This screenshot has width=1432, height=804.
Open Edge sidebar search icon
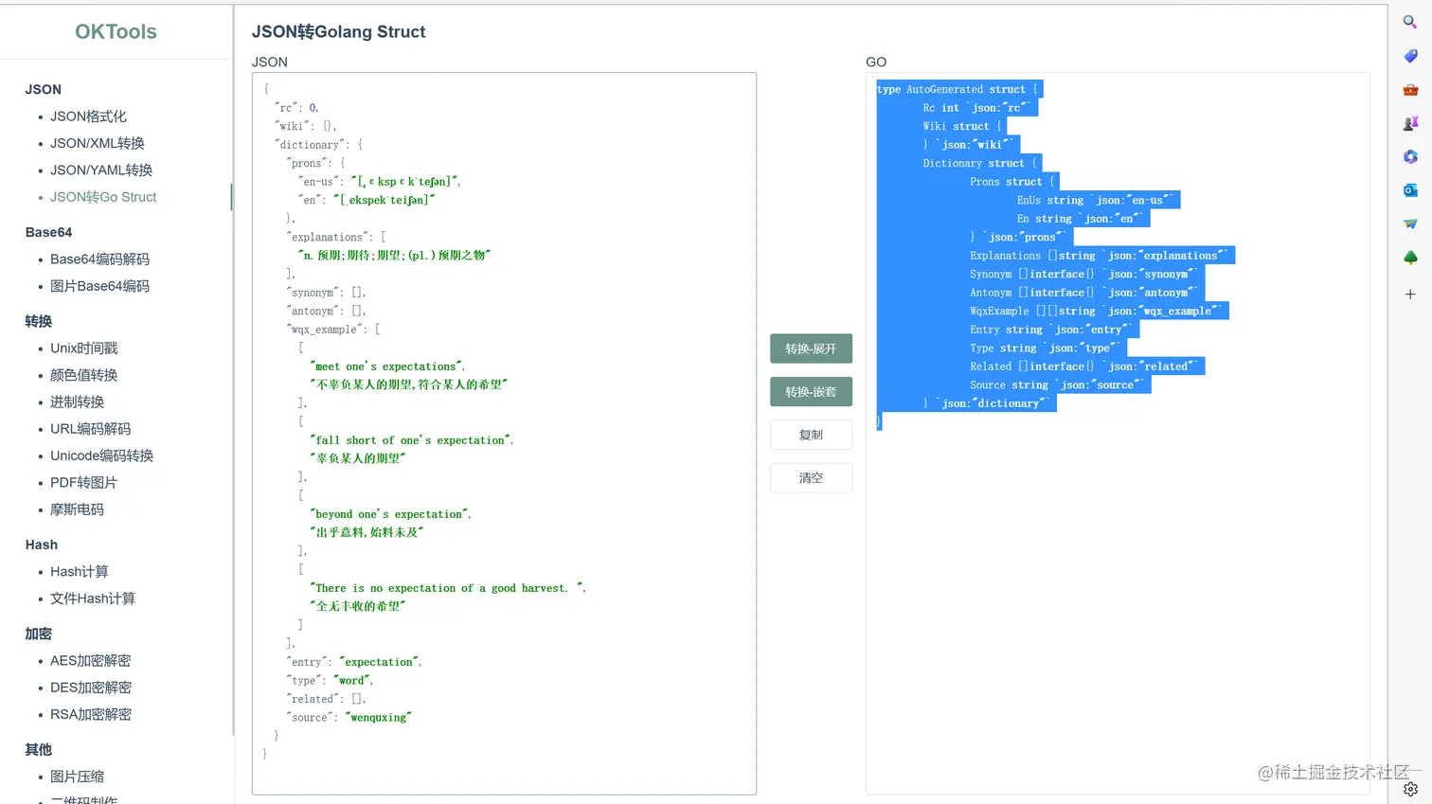click(1410, 22)
